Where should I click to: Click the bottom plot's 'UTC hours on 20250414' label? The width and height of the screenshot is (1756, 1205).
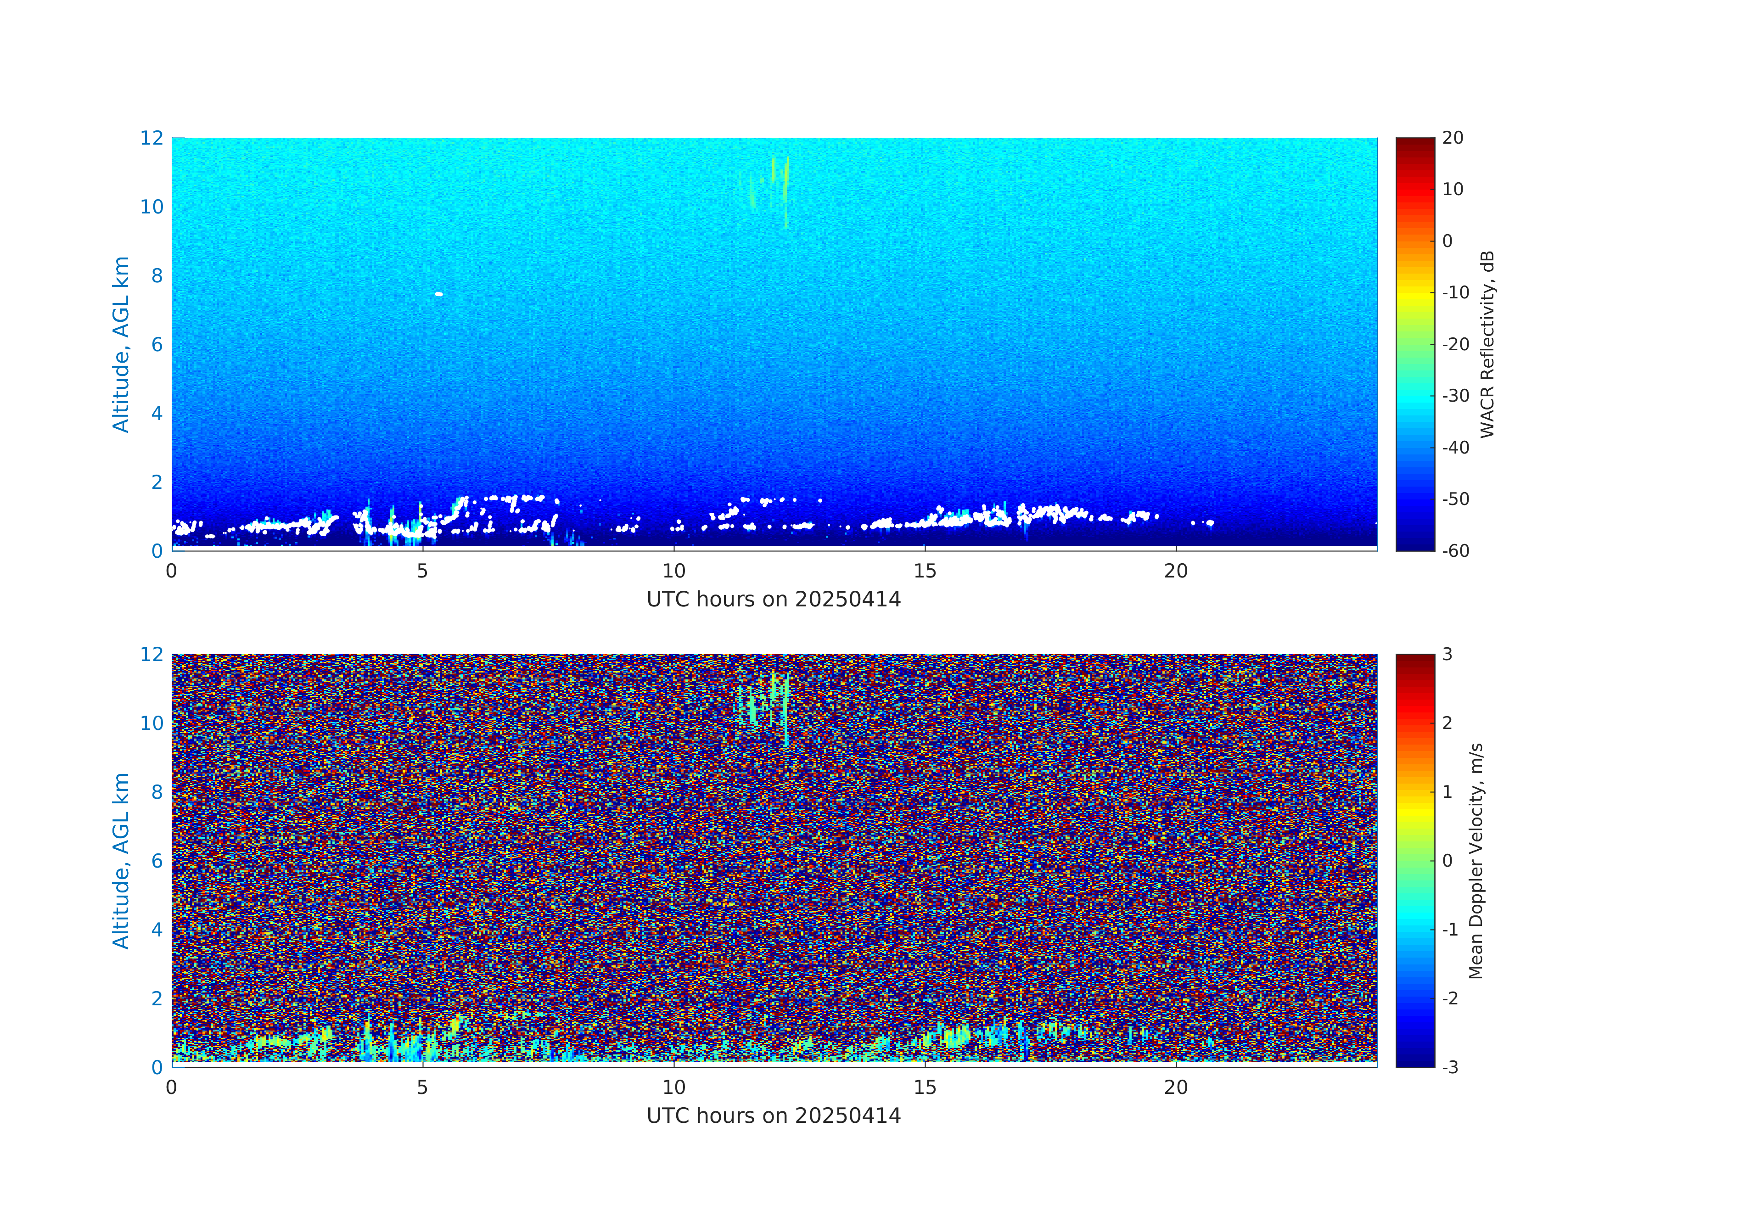pyautogui.click(x=774, y=1115)
